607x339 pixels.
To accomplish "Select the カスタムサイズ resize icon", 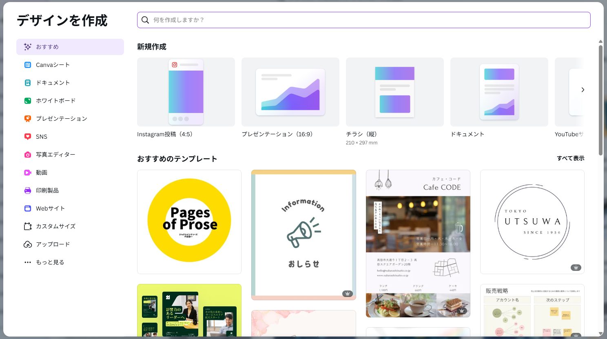I will [28, 226].
